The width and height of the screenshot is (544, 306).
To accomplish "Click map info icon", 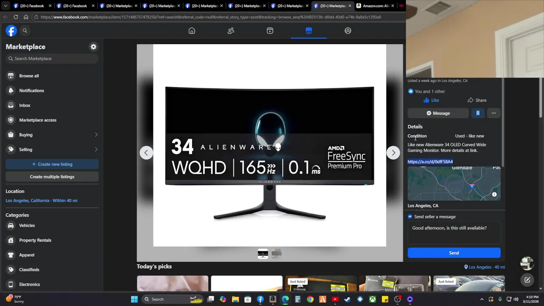I will coord(494,195).
